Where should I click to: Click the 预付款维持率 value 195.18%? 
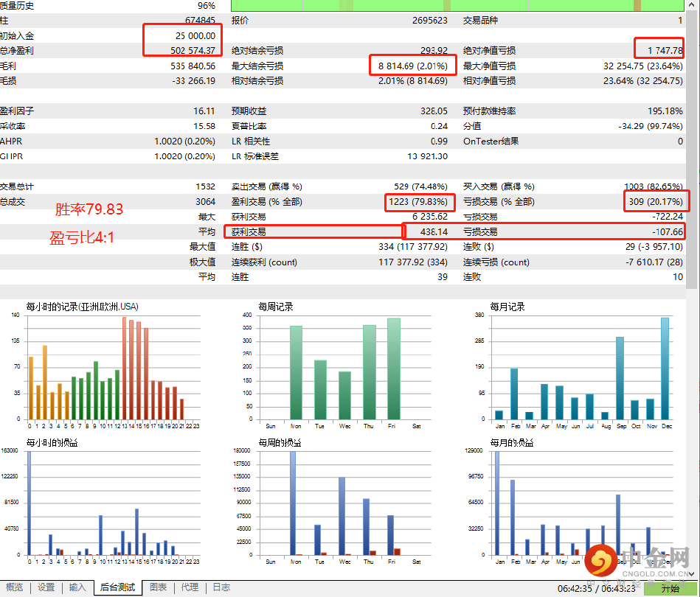tap(665, 111)
